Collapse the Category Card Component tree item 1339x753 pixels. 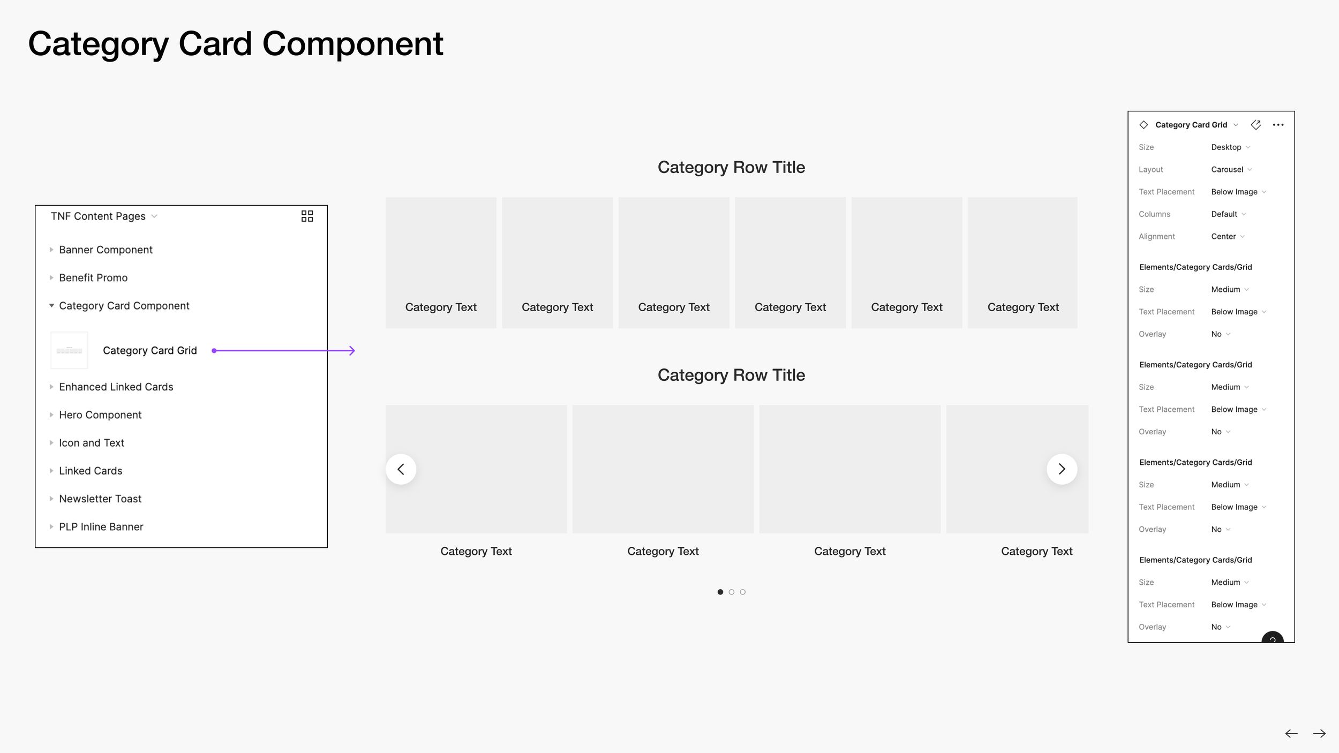coord(51,306)
